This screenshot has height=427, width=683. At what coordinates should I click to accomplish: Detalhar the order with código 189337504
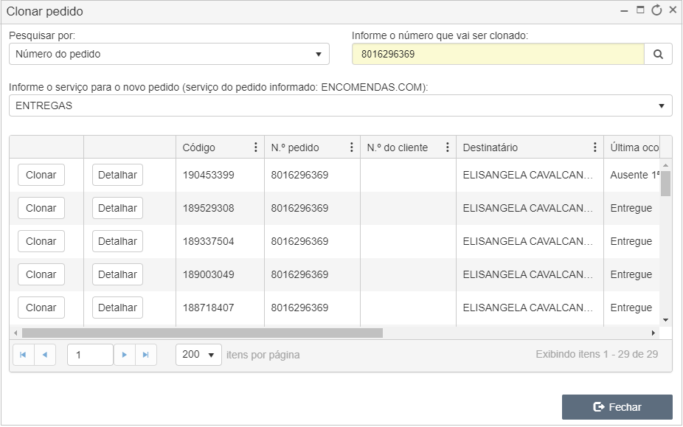[117, 241]
